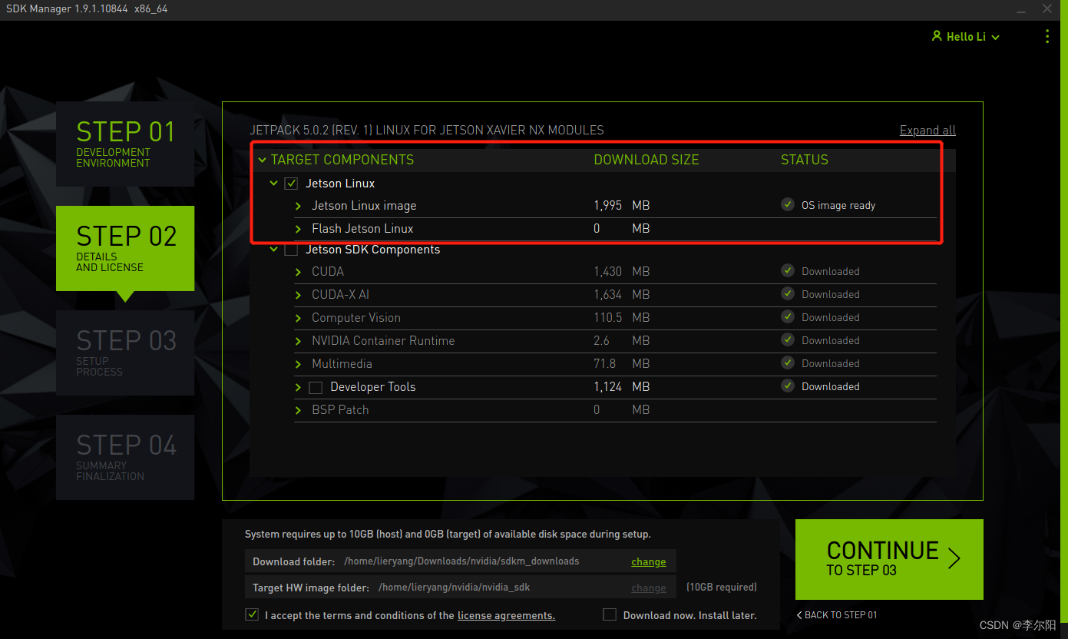
Task: Click the 1,430 MB CUDA size
Action: 622,272
